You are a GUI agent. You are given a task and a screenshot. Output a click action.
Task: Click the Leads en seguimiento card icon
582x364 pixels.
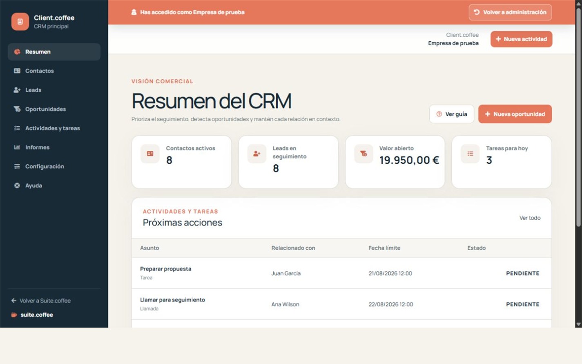click(x=256, y=154)
